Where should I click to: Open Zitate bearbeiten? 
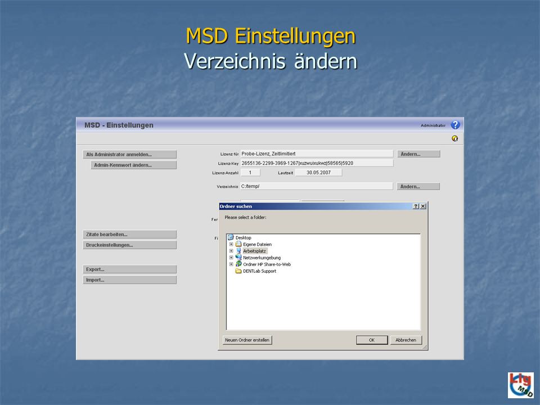tap(130, 235)
